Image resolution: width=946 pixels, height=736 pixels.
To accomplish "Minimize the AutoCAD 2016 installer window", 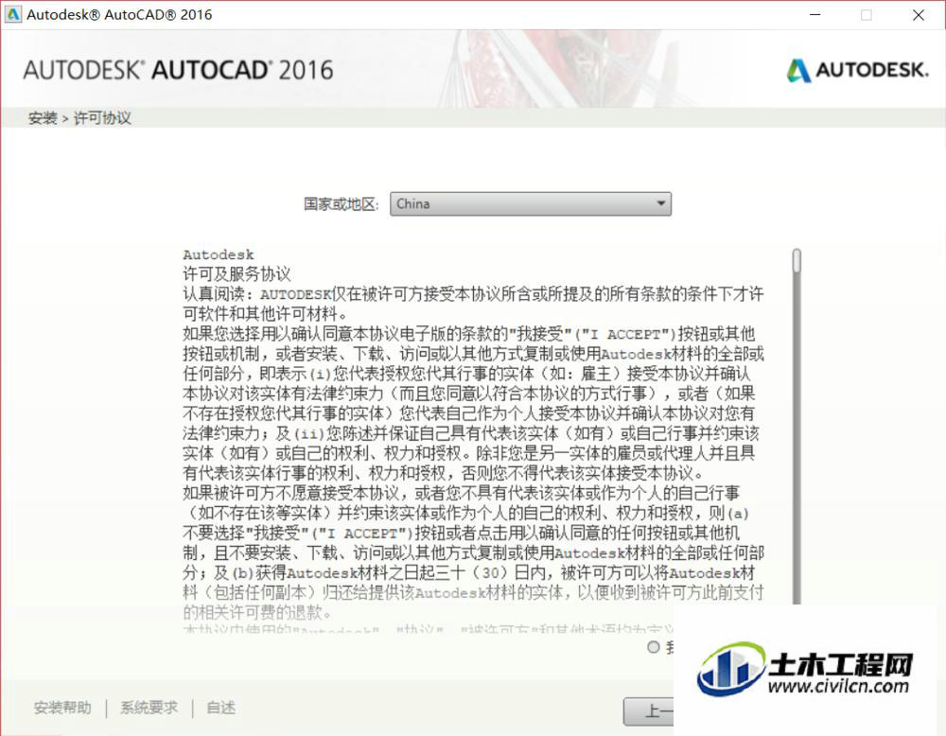I will point(815,14).
